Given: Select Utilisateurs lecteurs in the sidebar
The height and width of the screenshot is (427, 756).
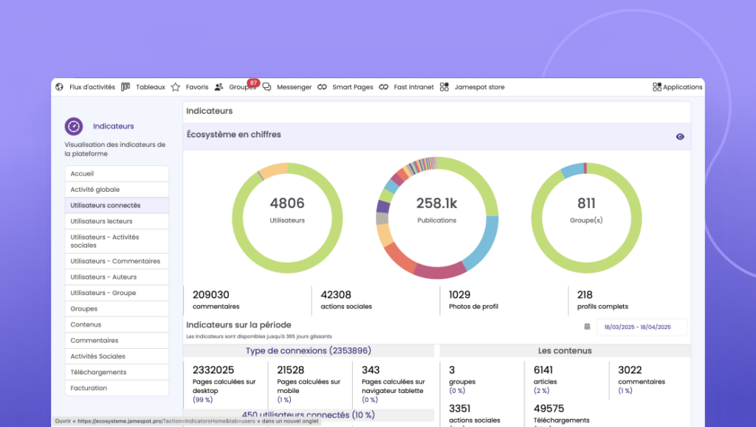Looking at the screenshot, I should [117, 221].
